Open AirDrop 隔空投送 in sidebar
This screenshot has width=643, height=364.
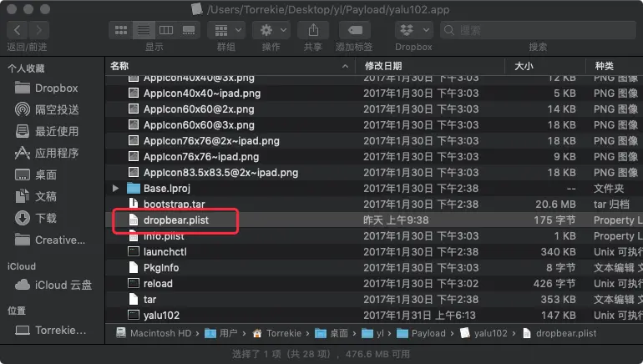pyautogui.click(x=46, y=109)
